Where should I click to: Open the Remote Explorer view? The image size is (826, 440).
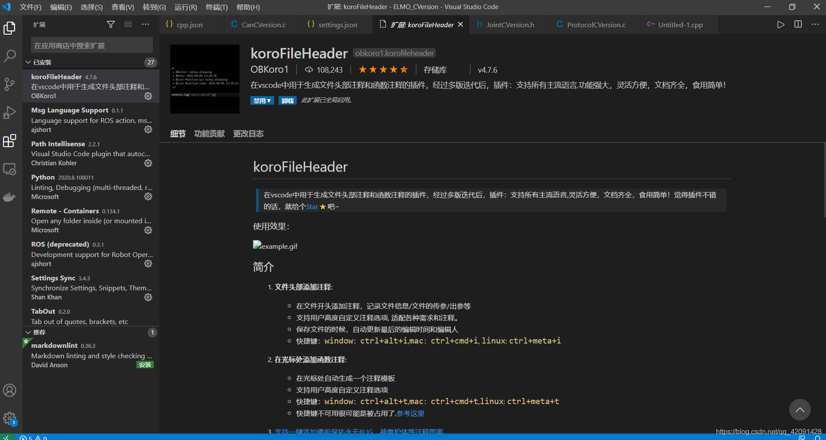click(x=10, y=169)
